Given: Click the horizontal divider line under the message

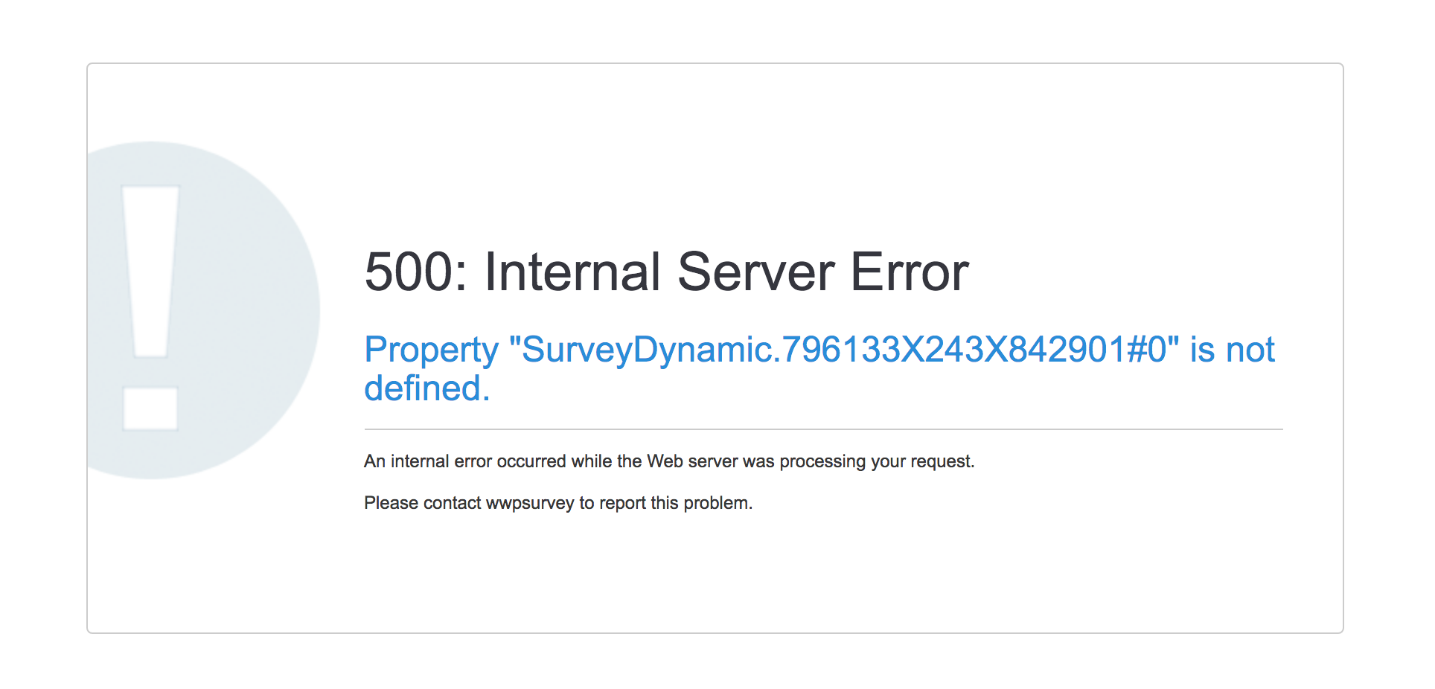Looking at the screenshot, I should tap(822, 429).
